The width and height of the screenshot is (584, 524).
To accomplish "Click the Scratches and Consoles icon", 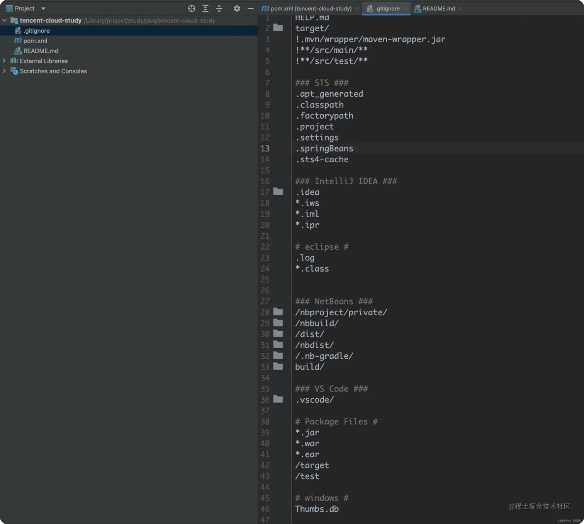I will coord(14,71).
